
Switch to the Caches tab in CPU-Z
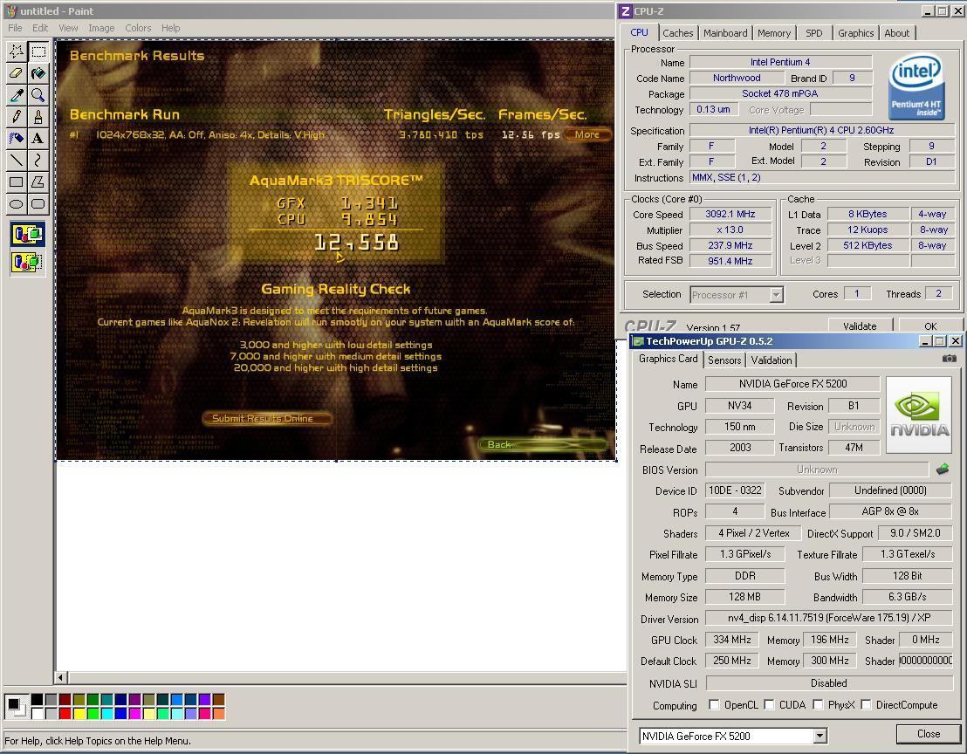click(678, 33)
